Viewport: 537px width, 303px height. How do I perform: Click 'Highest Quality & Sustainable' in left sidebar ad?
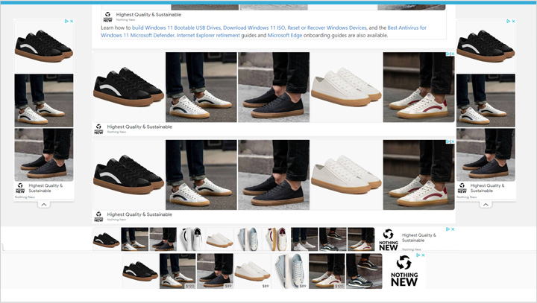click(45, 188)
